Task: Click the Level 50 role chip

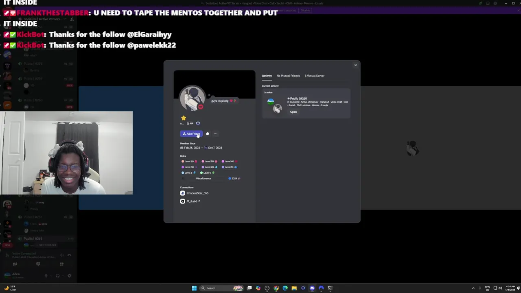Action: click(x=210, y=162)
